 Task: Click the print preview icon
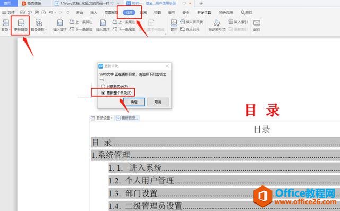pyautogui.click(x=44, y=12)
